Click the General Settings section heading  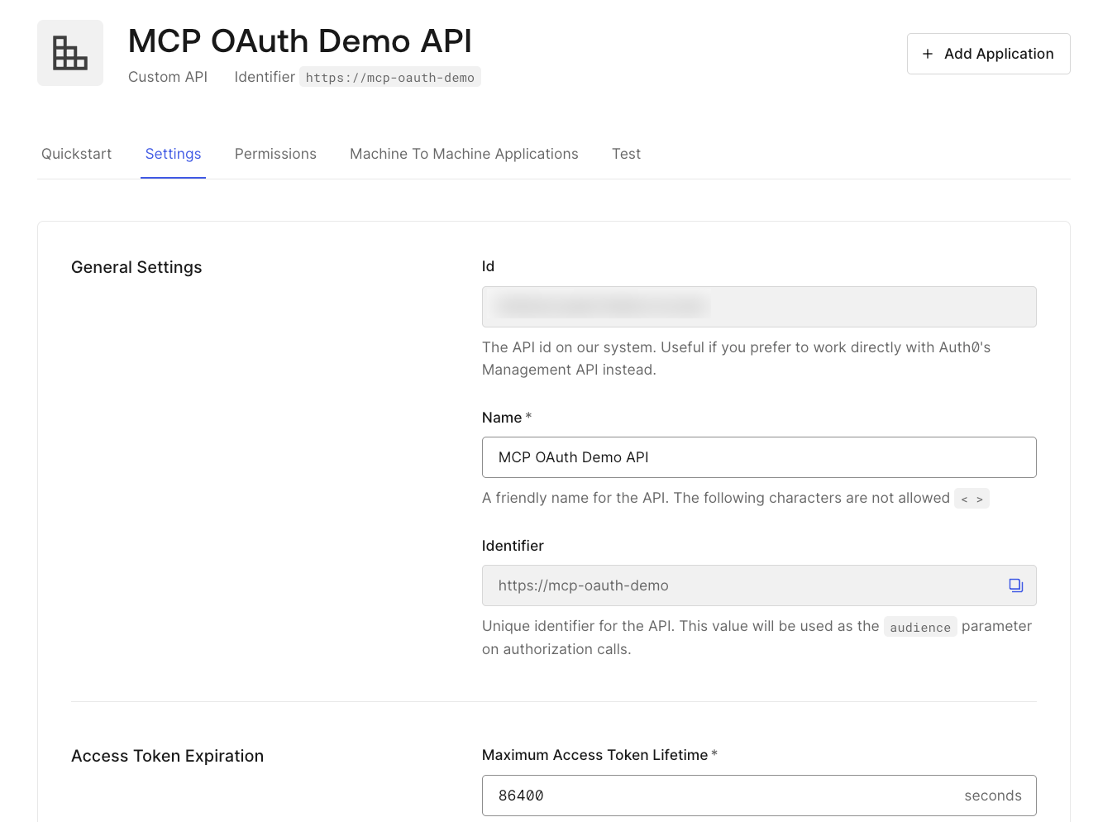click(136, 267)
